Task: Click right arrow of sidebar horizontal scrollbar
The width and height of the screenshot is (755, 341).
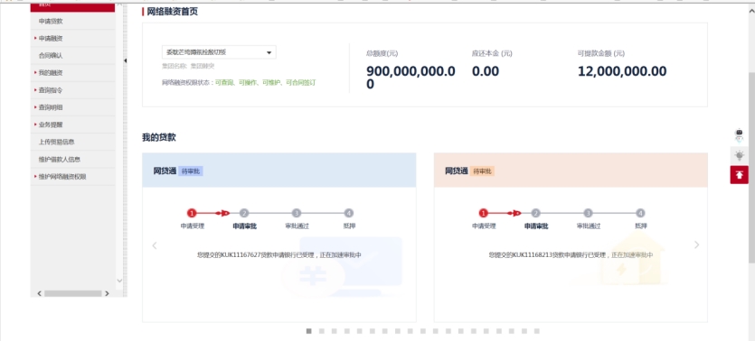Action: pos(107,293)
